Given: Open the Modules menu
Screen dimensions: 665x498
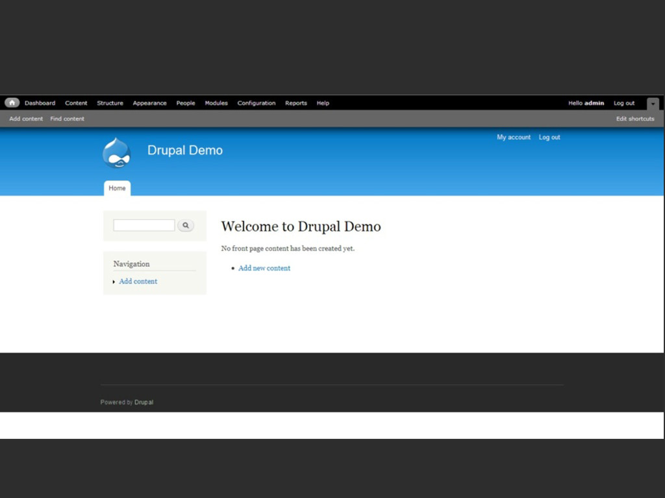Looking at the screenshot, I should click(216, 103).
